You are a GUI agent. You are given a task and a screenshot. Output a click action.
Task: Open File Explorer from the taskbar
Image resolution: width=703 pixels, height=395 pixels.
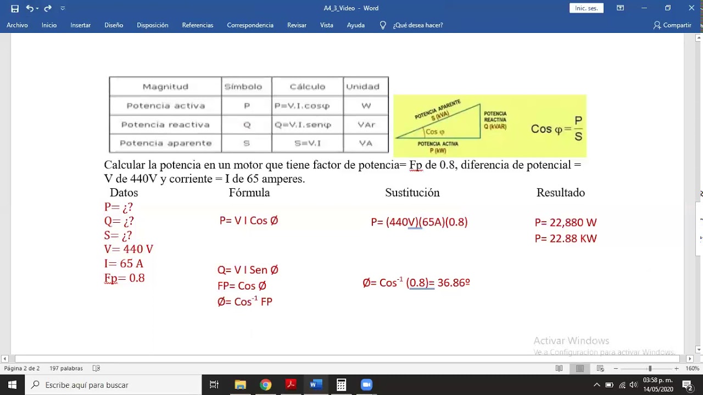pos(240,385)
